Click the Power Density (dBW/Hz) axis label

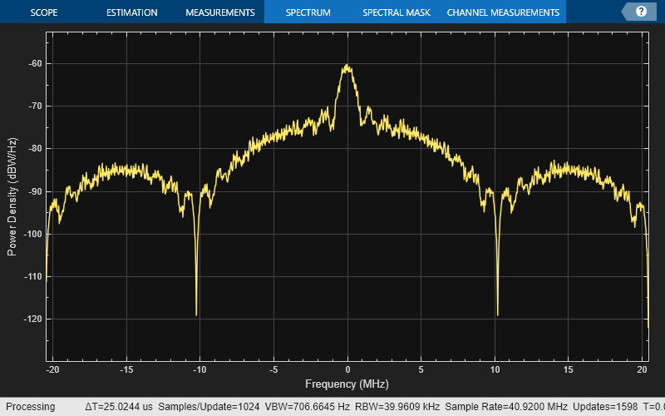(x=12, y=196)
